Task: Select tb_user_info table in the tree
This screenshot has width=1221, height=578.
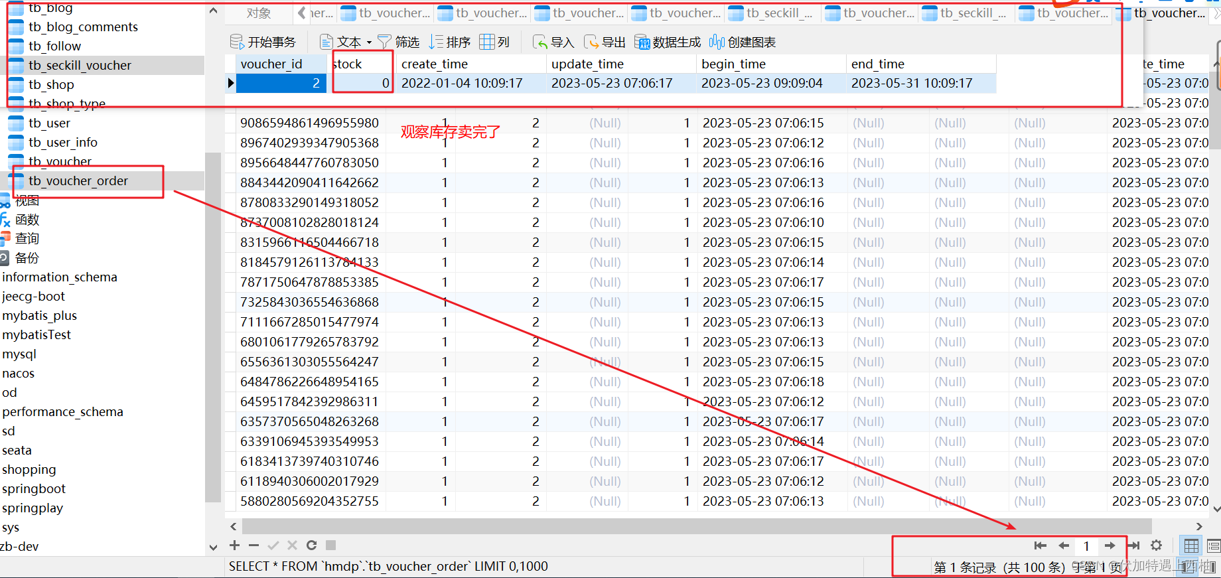Action: [x=62, y=142]
